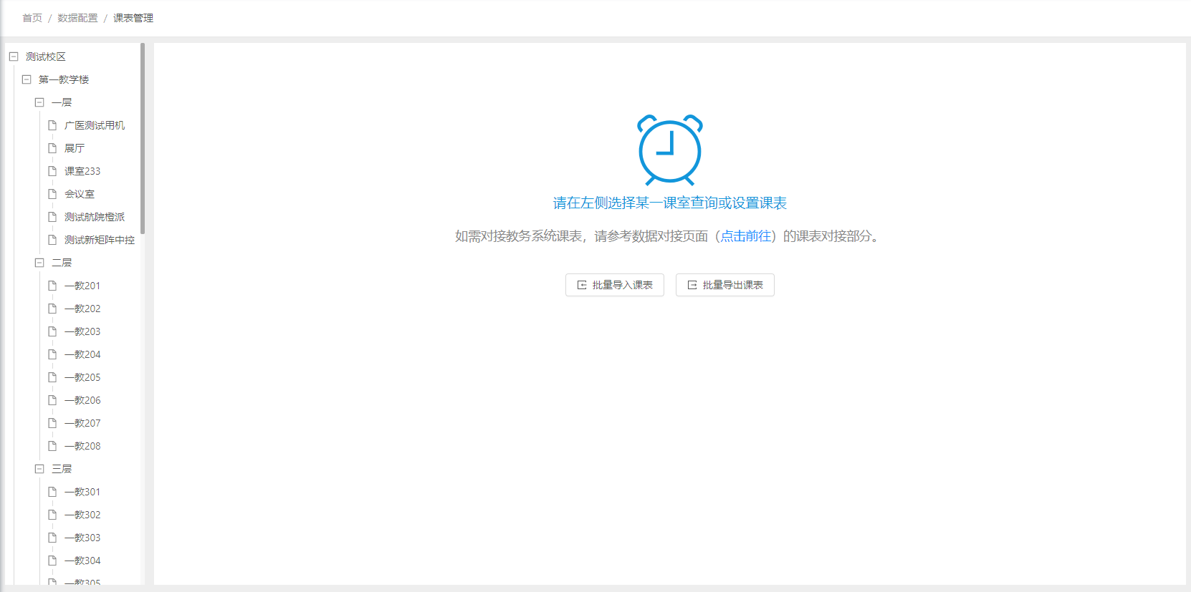
Task: Collapse the 测试校区 tree node
Action: [14, 57]
